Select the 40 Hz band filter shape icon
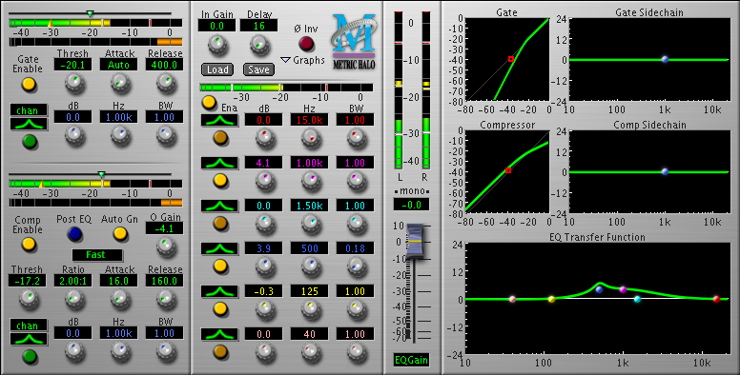This screenshot has width=740, height=375. click(219, 334)
